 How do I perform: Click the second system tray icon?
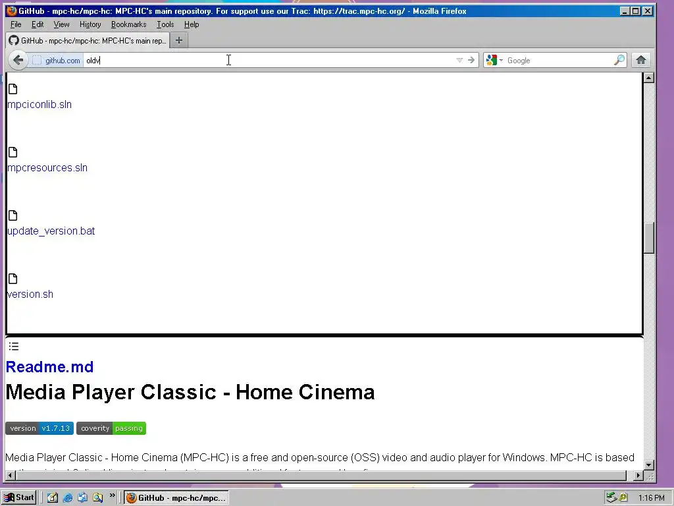(x=623, y=498)
